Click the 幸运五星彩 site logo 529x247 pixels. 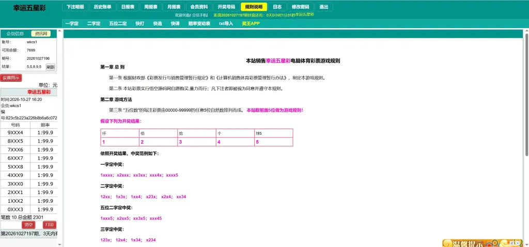(x=29, y=8)
